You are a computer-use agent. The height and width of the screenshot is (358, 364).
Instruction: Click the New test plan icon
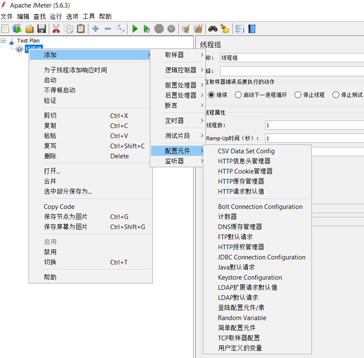5,29
